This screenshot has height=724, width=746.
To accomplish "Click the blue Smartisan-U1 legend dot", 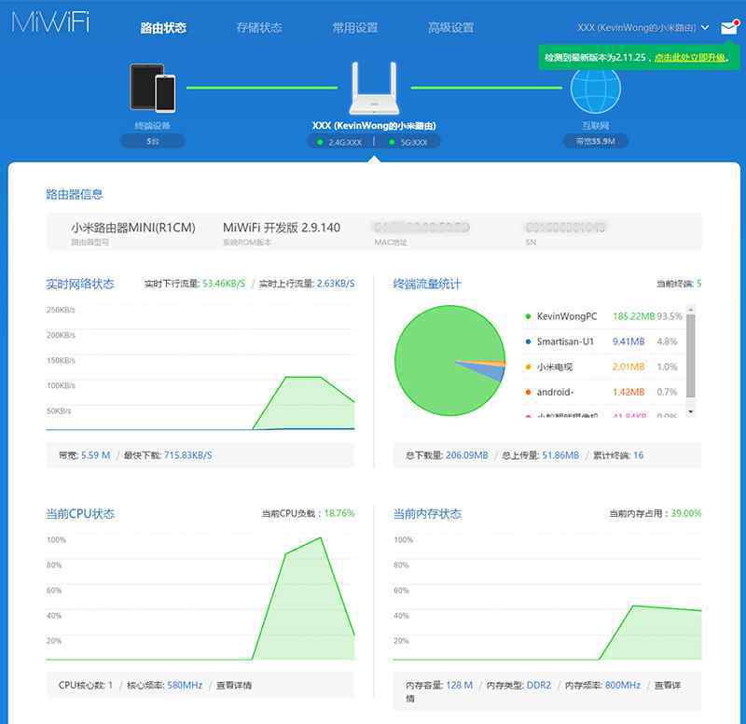I will point(528,341).
